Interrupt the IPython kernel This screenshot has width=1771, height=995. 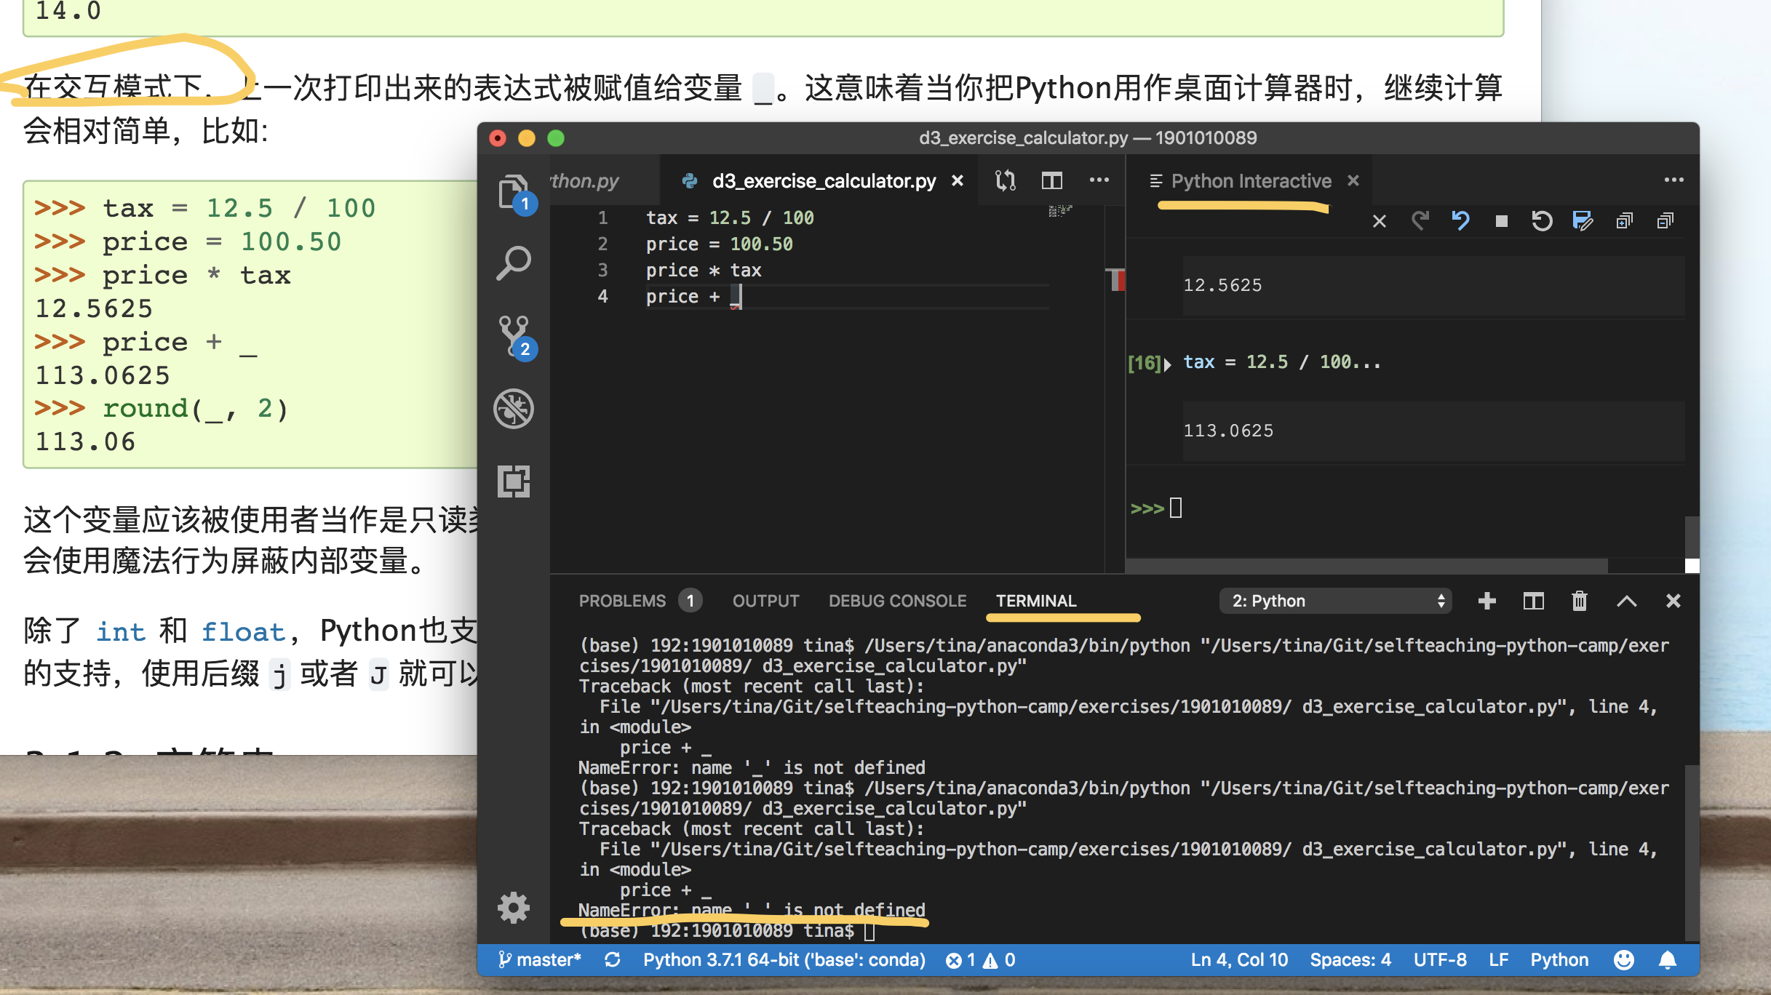click(x=1501, y=221)
